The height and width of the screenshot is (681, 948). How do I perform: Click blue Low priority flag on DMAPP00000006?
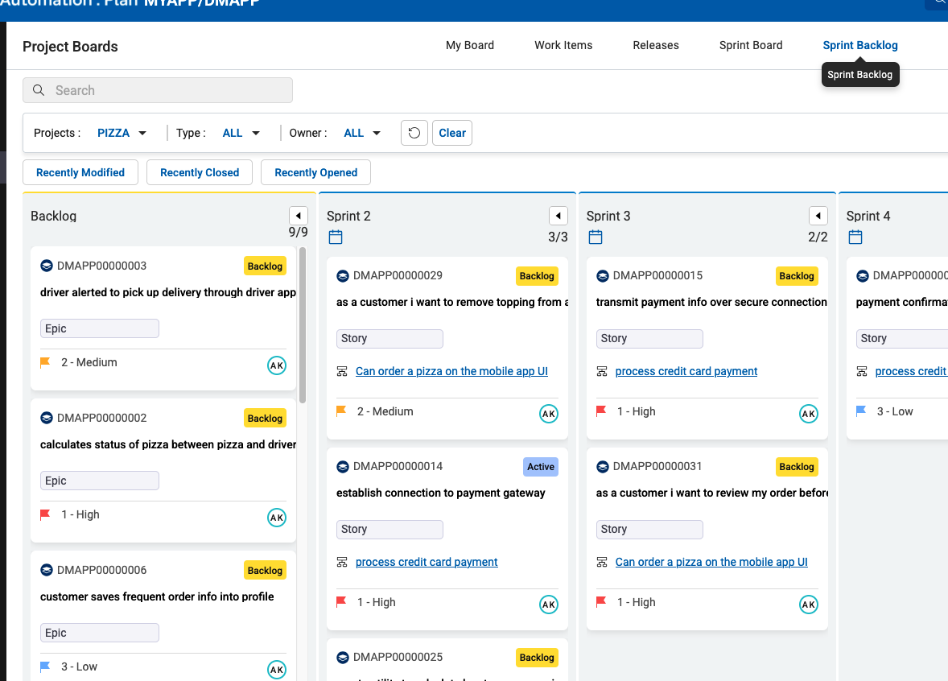click(x=45, y=667)
